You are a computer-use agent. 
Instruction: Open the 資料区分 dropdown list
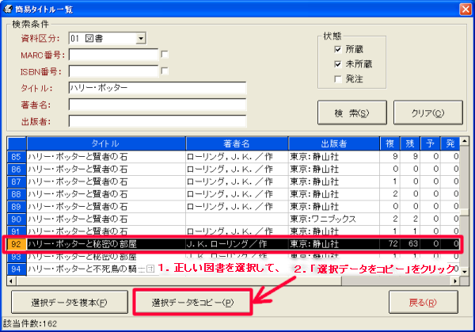pyautogui.click(x=141, y=39)
